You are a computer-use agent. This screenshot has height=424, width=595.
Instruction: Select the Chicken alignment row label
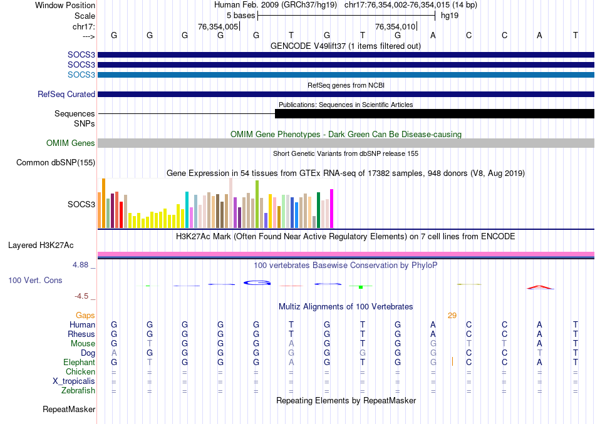(x=80, y=371)
